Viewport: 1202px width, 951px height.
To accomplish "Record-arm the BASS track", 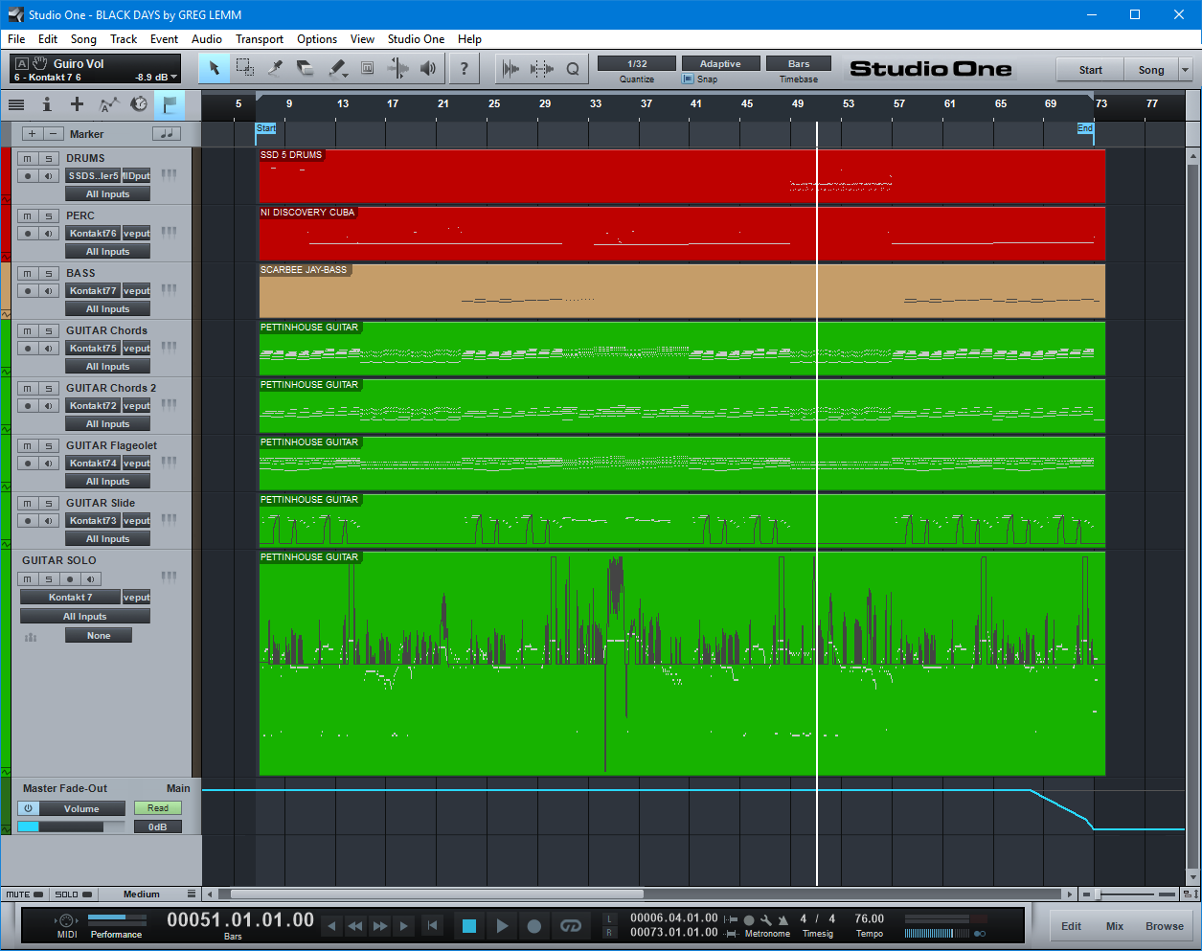I will pyautogui.click(x=28, y=291).
